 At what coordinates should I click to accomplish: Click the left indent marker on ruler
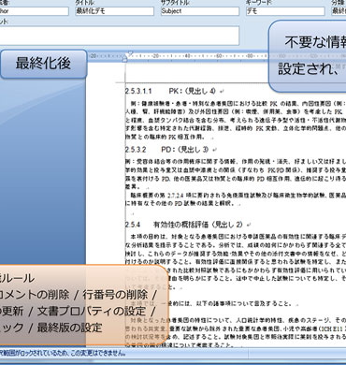click(x=124, y=59)
